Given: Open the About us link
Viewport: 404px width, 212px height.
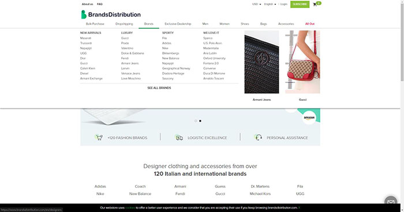Looking at the screenshot, I should click(87, 4).
